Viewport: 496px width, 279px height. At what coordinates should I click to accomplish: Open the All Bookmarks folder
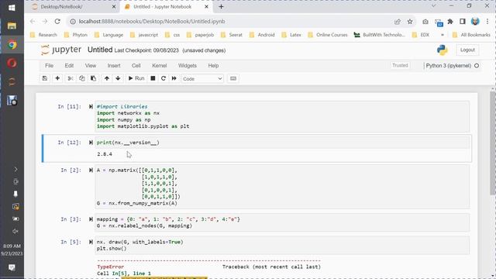[x=471, y=35]
